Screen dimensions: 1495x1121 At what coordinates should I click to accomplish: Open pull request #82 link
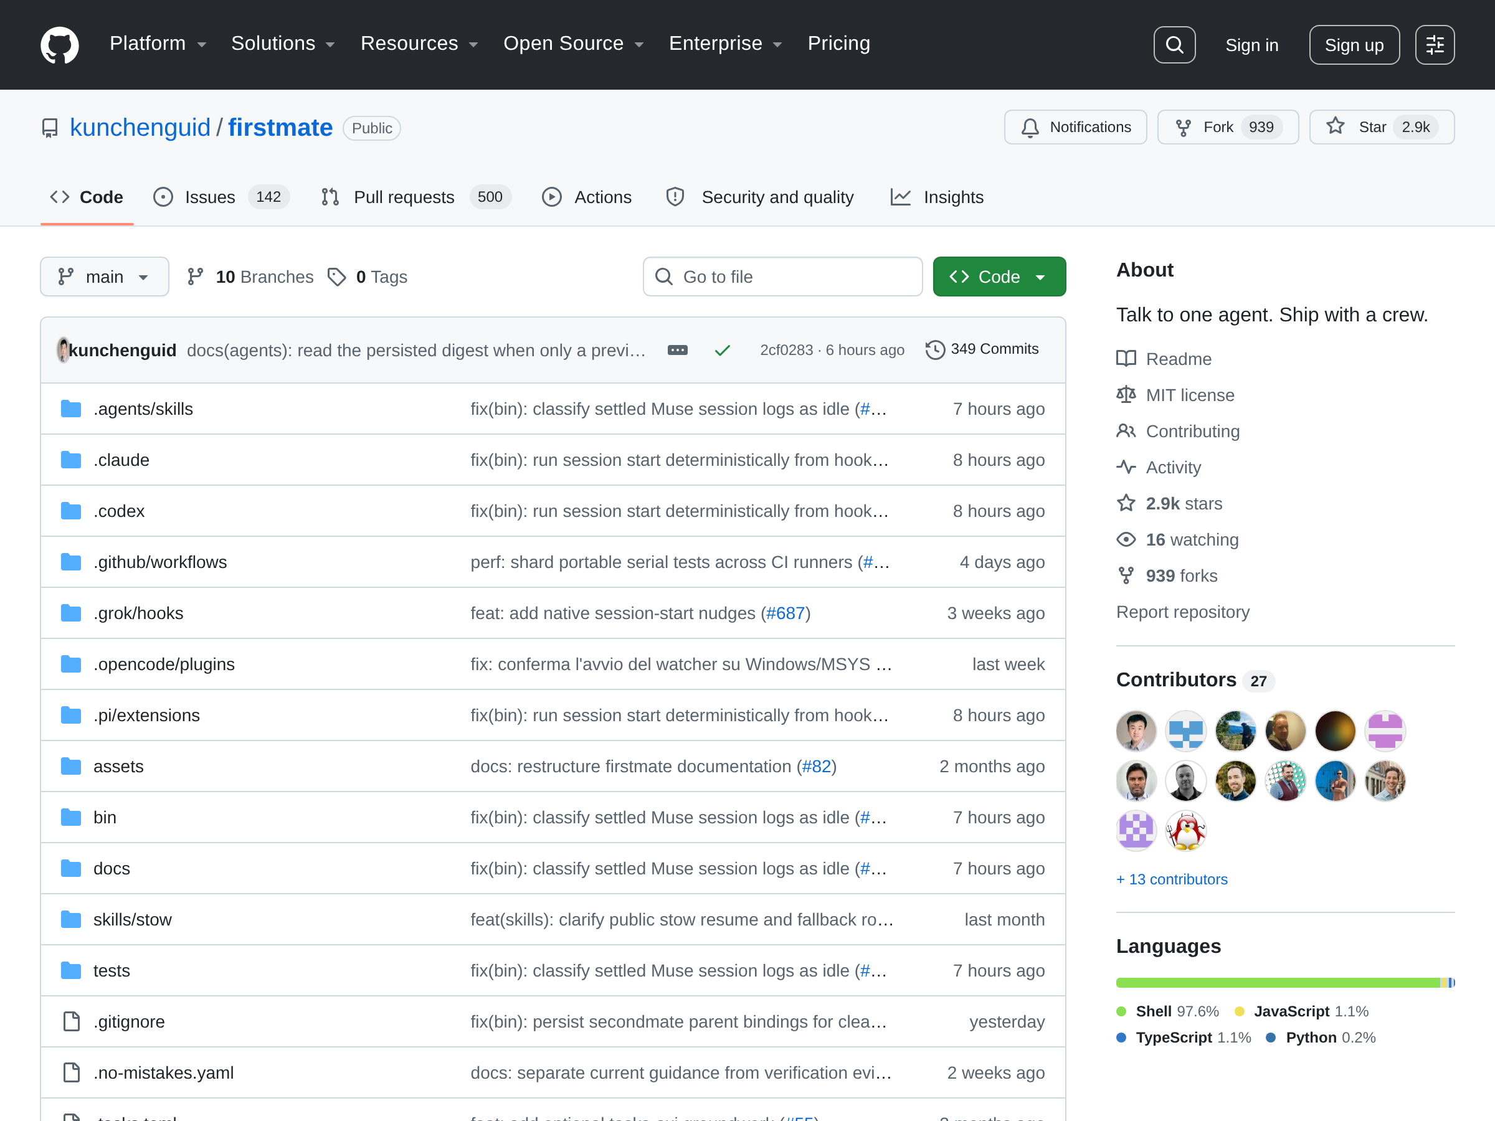[816, 766]
